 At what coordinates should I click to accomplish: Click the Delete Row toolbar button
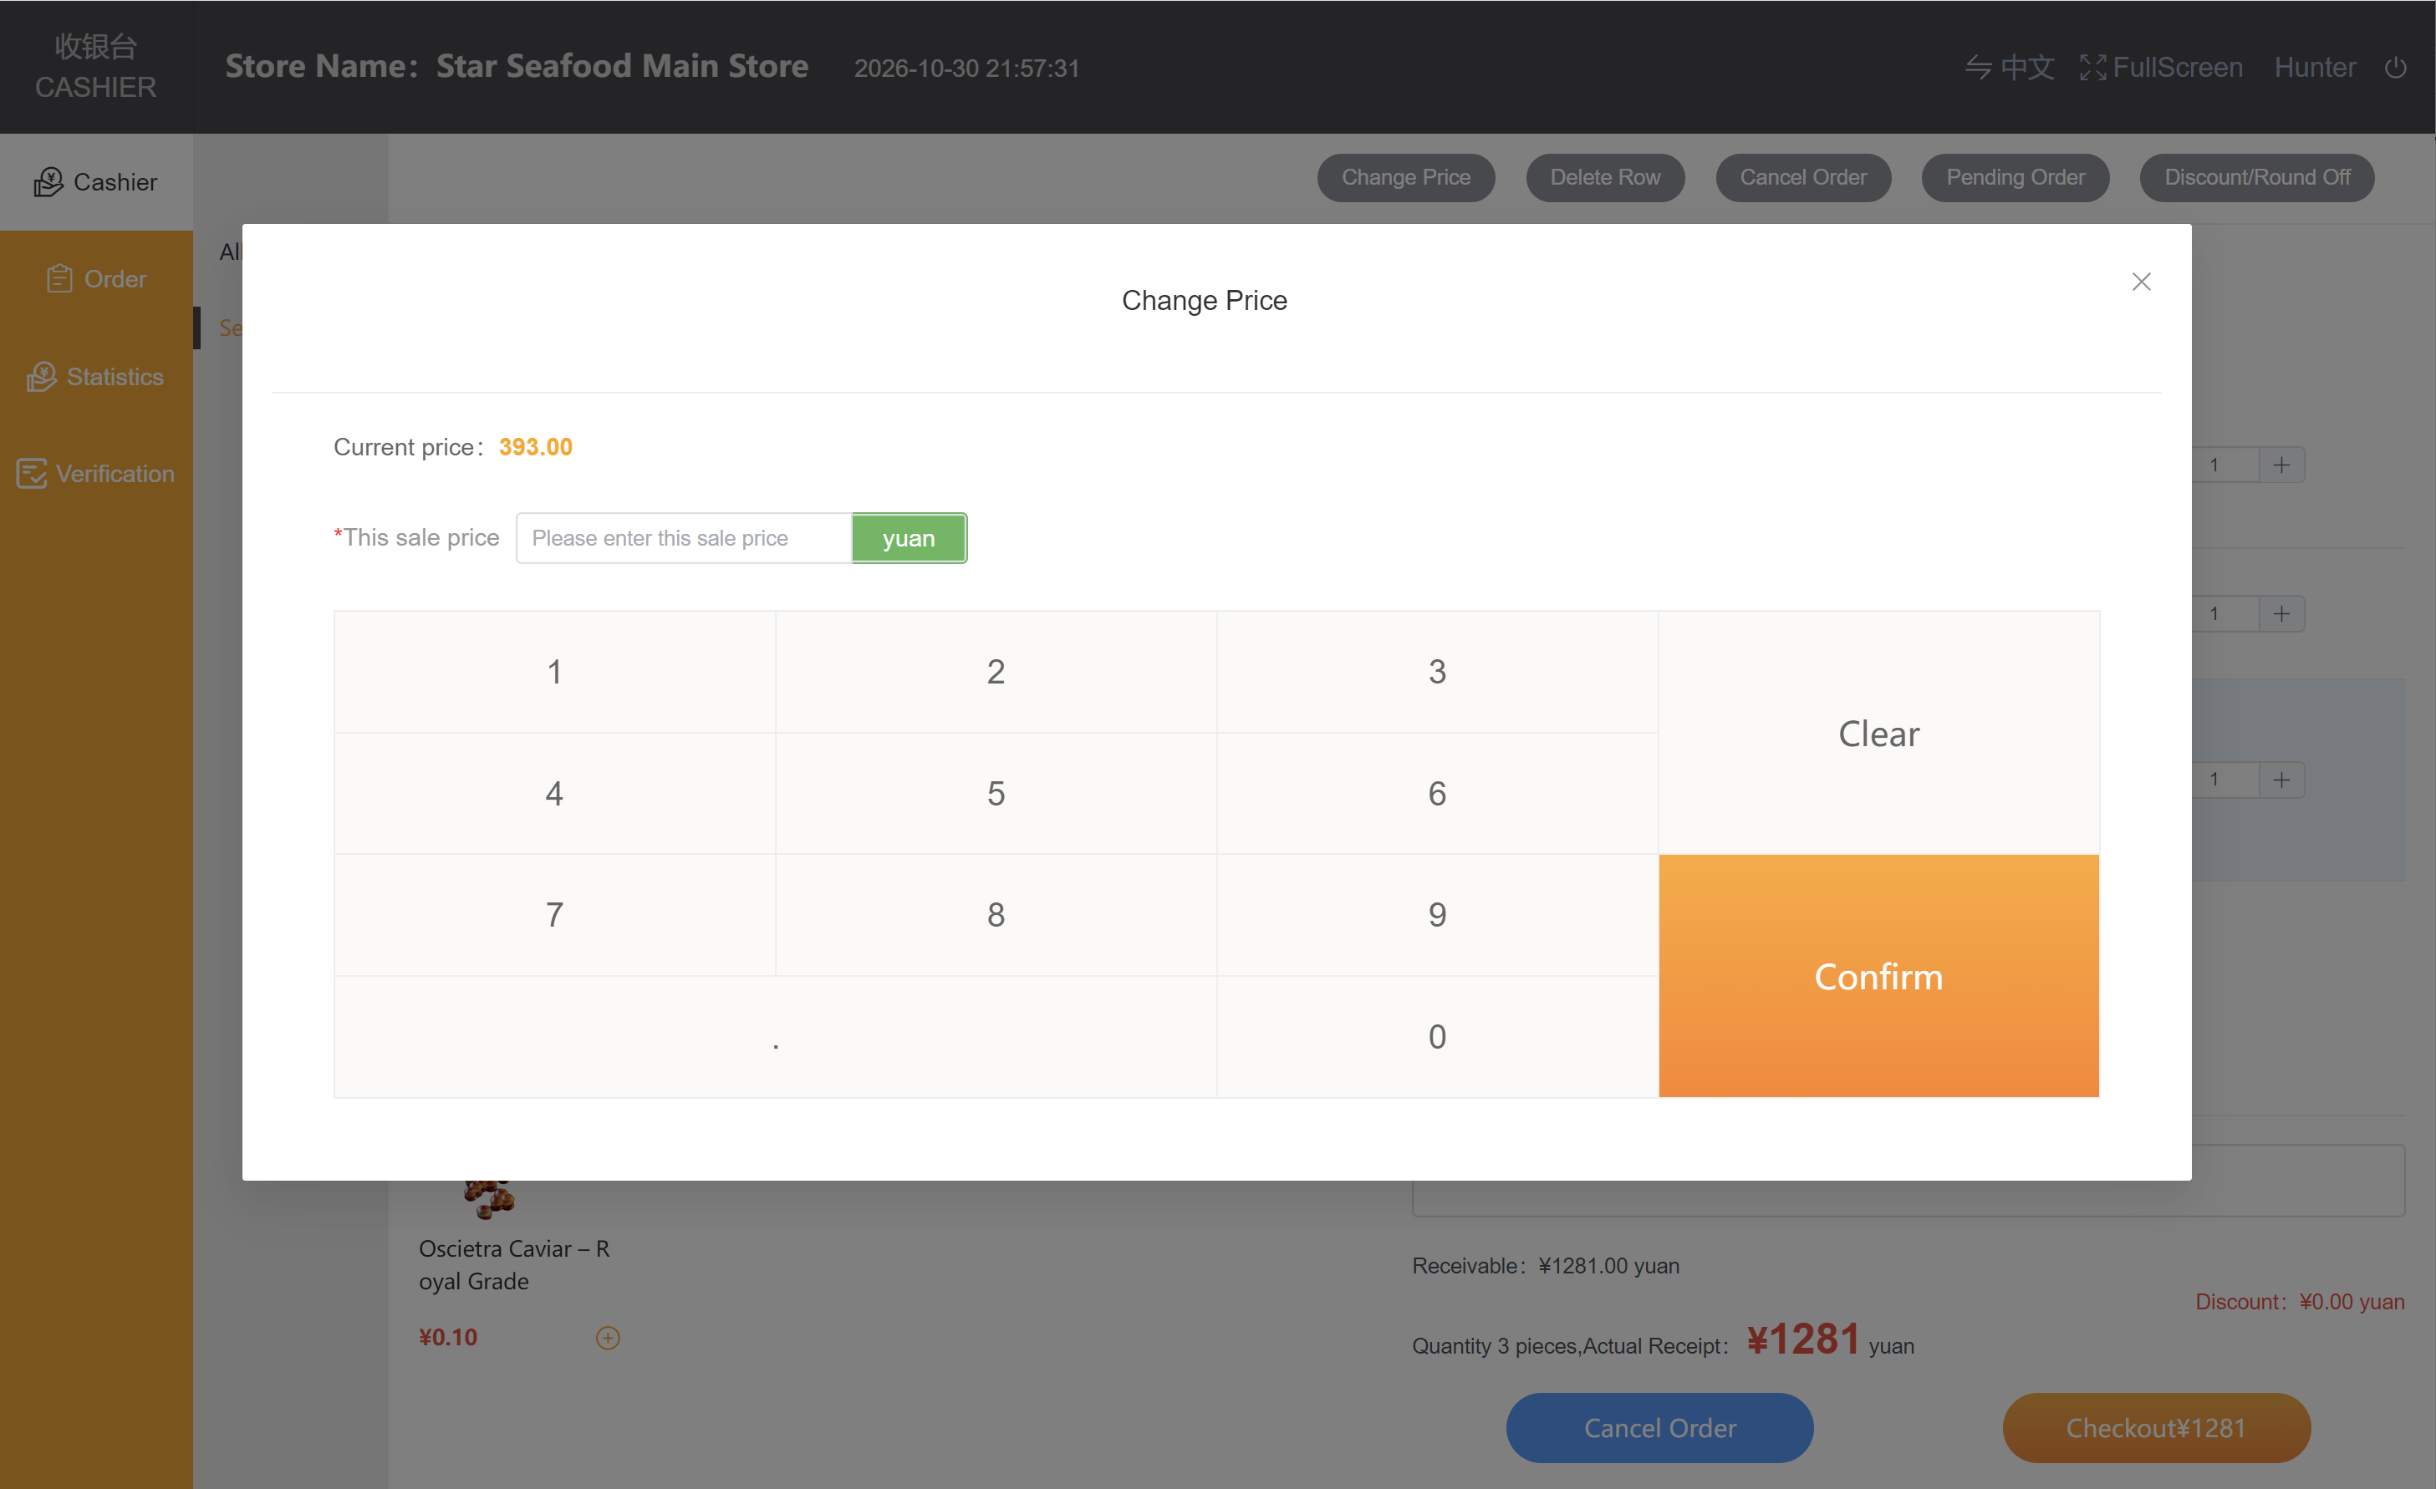[1604, 178]
